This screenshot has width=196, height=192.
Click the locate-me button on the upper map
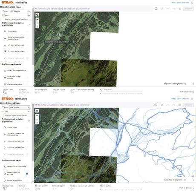(37, 14)
